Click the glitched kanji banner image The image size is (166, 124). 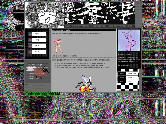(x=100, y=13)
